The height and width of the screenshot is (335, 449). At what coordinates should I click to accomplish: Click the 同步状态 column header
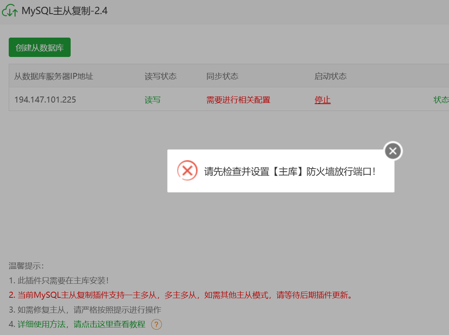click(223, 76)
